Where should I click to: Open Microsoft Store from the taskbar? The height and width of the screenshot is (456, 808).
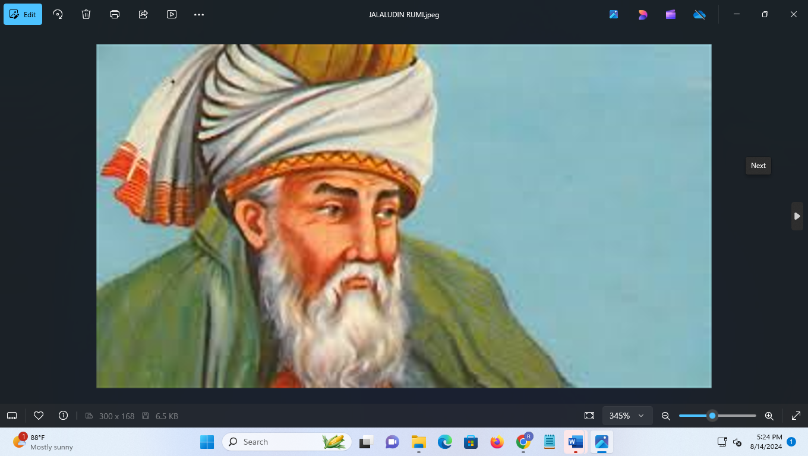[471, 442]
